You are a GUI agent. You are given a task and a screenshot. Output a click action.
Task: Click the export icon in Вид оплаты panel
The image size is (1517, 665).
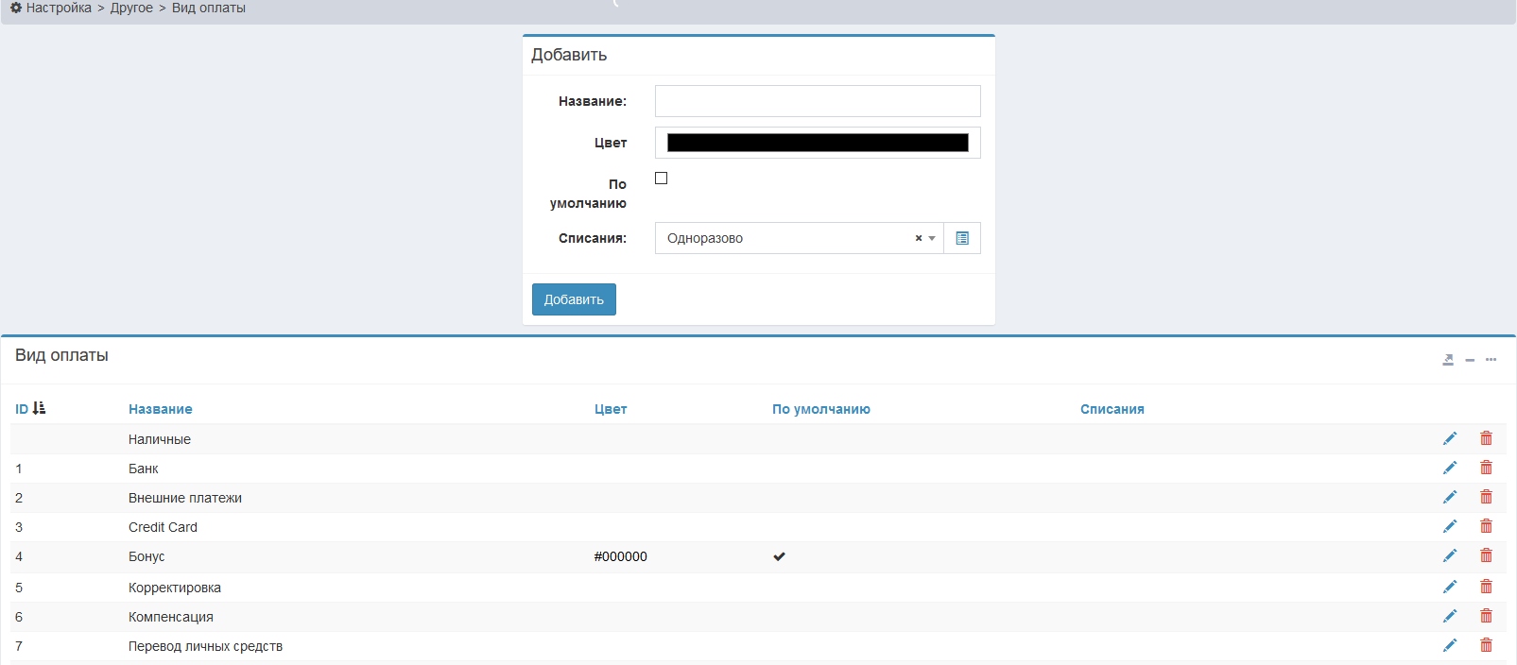(1447, 360)
